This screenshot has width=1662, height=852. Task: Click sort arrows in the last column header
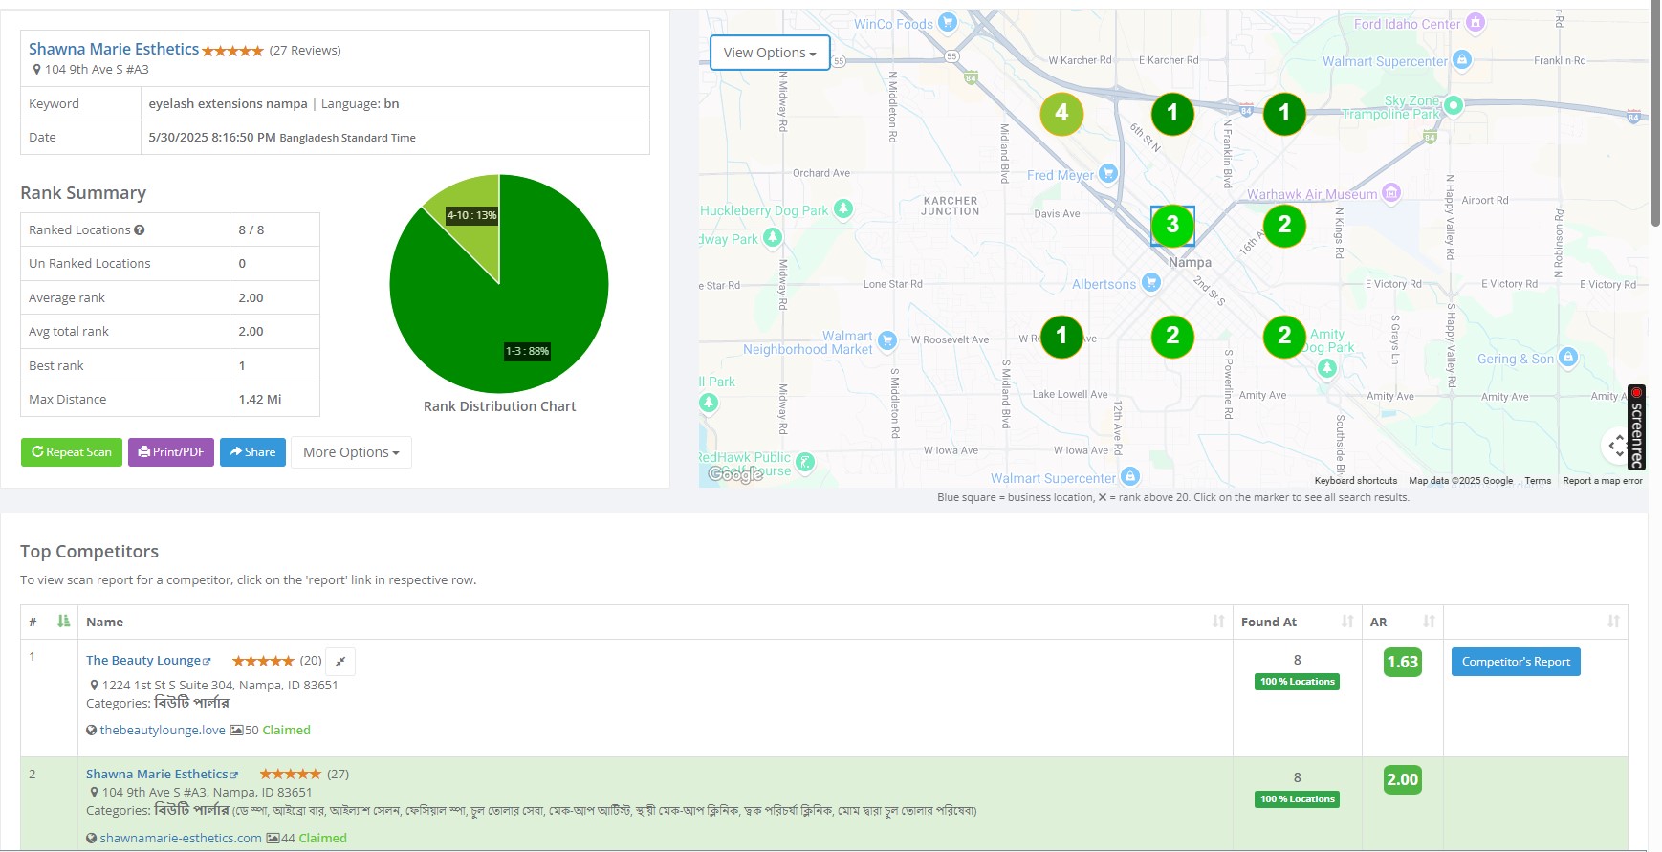[x=1613, y=622]
